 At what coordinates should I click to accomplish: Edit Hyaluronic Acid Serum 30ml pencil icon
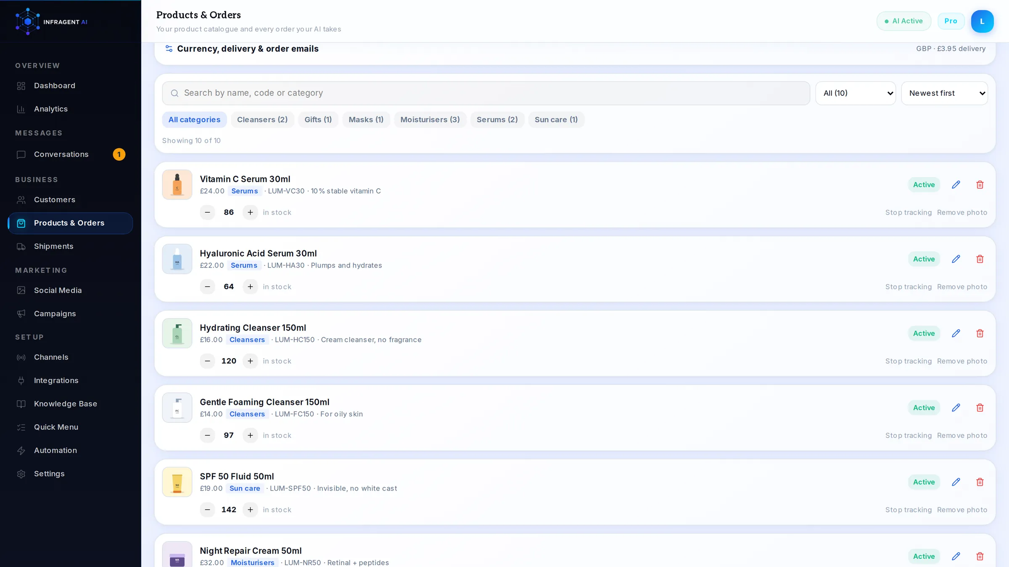956,259
